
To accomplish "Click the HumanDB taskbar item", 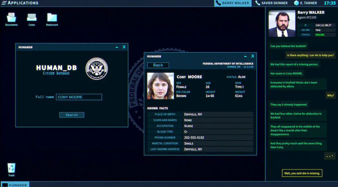I will [x=15, y=185].
